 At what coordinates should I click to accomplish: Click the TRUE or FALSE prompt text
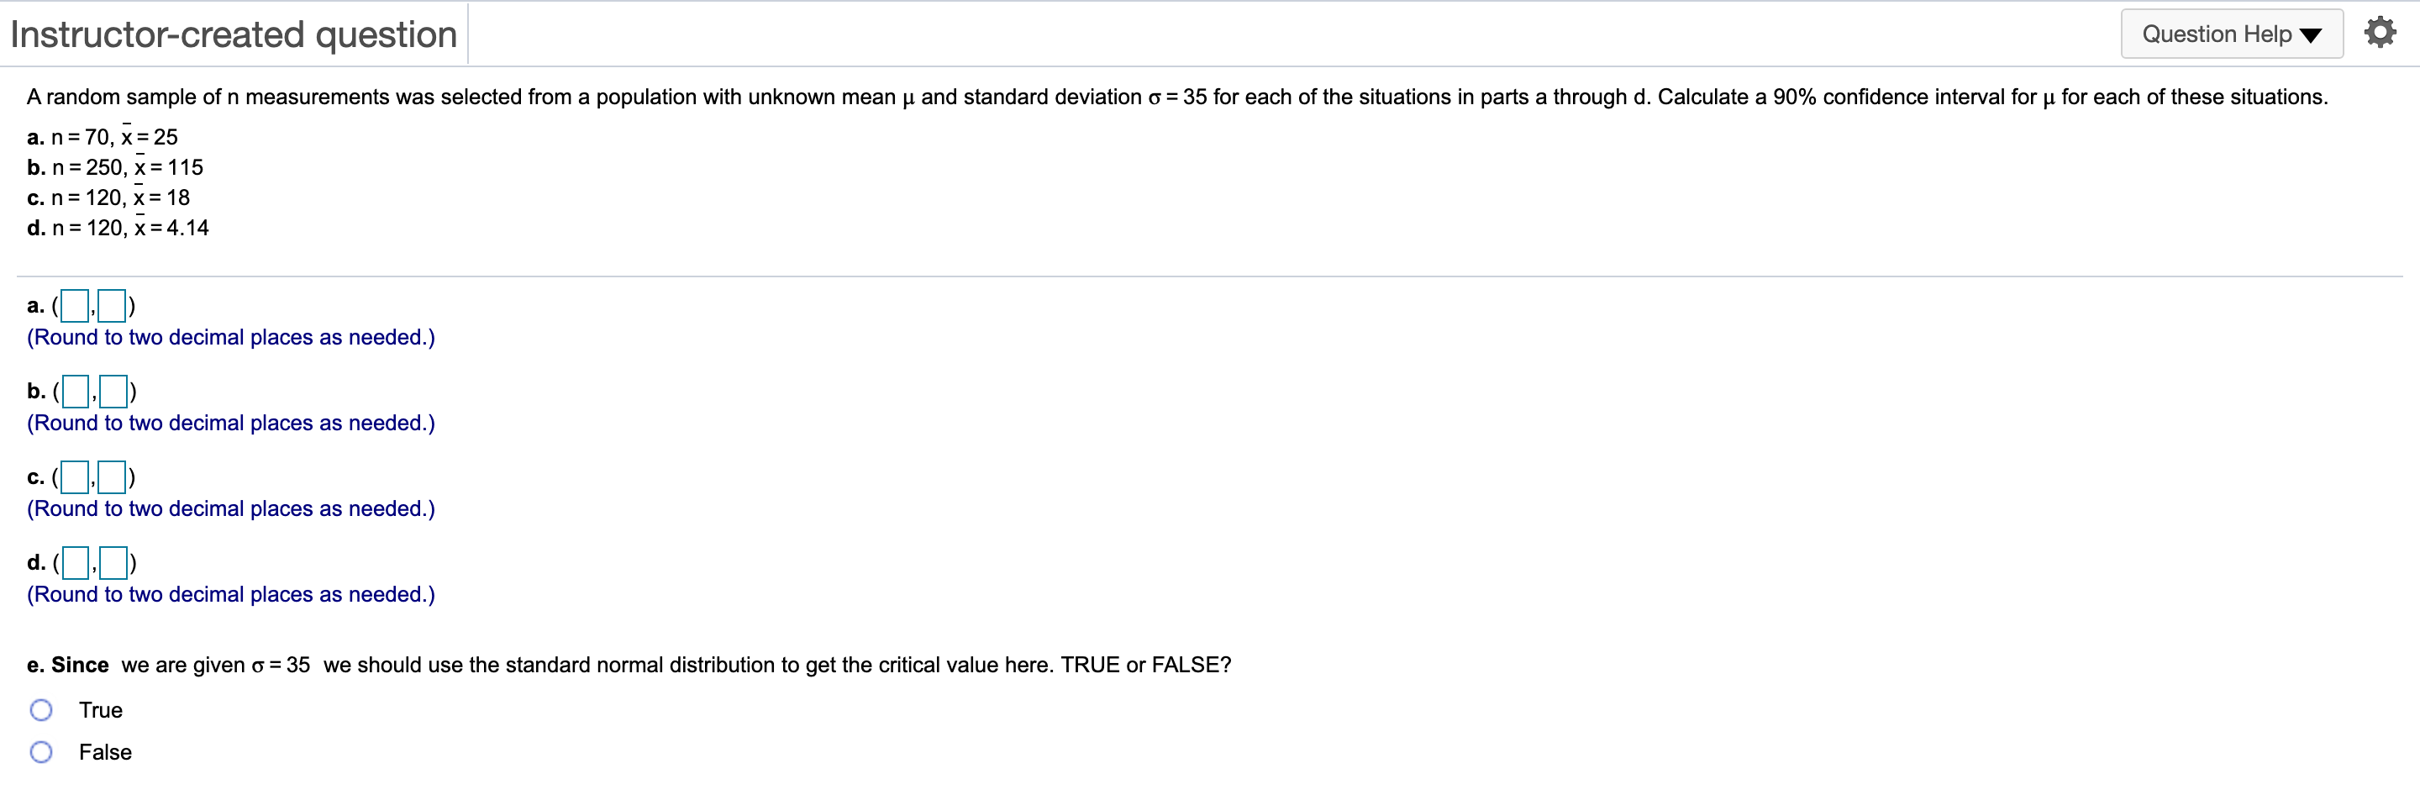click(1144, 664)
